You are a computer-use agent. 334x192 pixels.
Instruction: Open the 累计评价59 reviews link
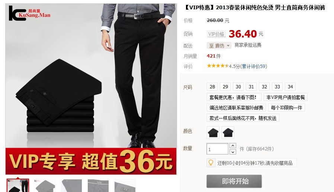[254, 66]
